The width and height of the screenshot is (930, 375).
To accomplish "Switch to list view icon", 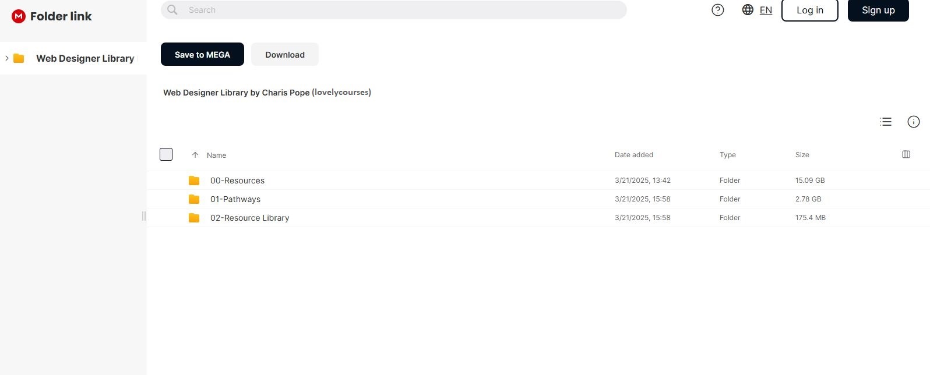I will click(x=886, y=122).
